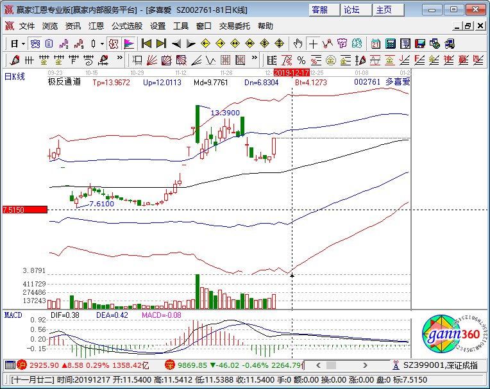Open the 交易委托 menu
Viewport: 490px width, 389px height.
[x=235, y=26]
